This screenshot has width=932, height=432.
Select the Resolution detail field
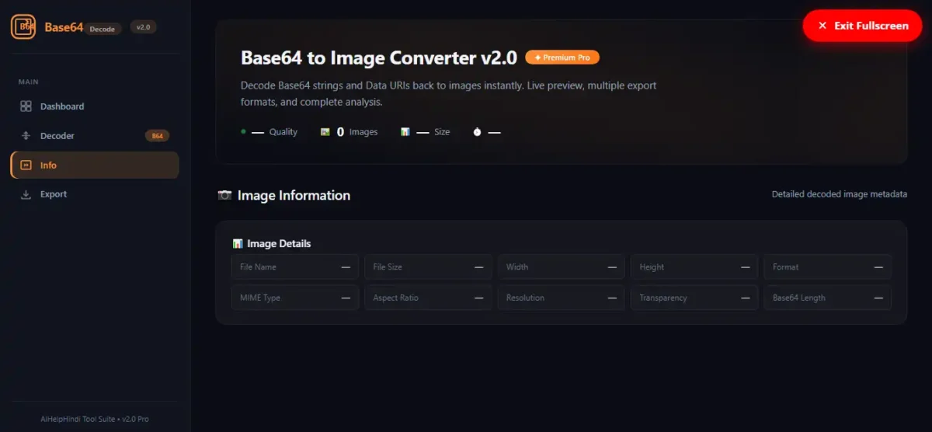click(562, 298)
